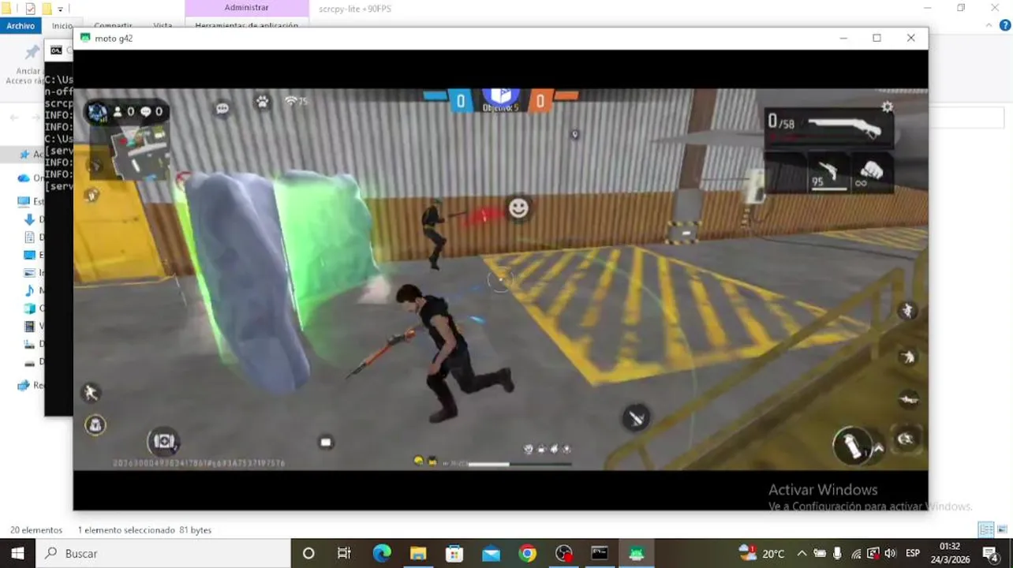This screenshot has height=568, width=1013.
Task: Open the Inicio ribbon tab
Action: [x=62, y=26]
